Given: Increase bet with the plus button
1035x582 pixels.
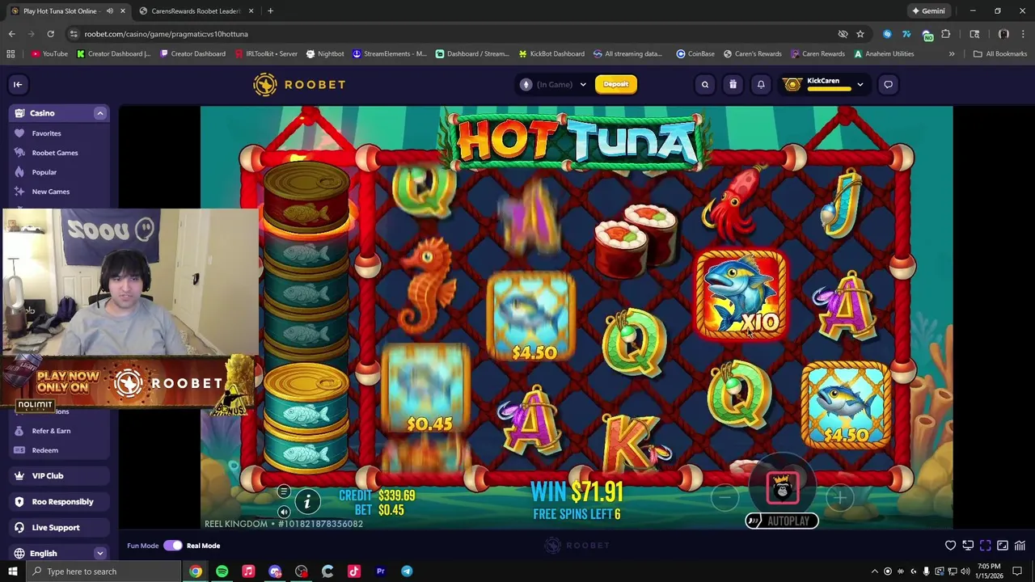Looking at the screenshot, I should [840, 498].
